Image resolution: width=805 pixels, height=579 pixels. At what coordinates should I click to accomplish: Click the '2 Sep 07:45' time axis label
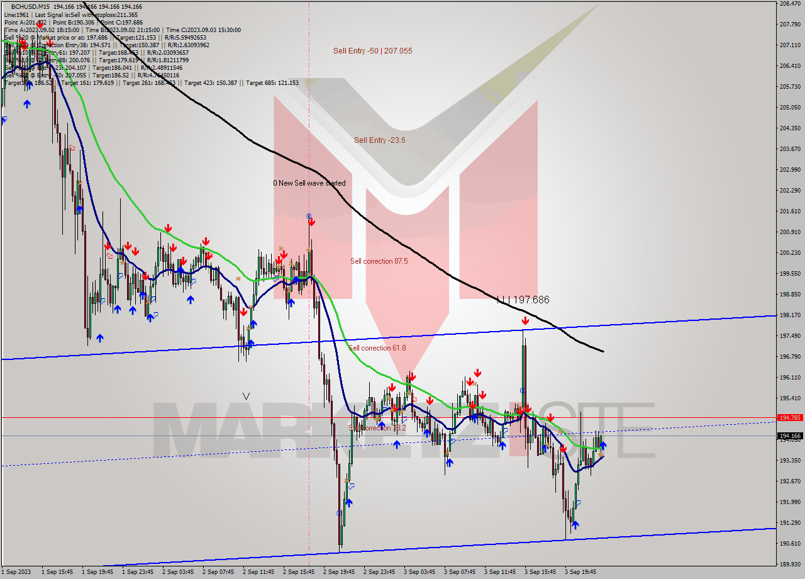[218, 572]
